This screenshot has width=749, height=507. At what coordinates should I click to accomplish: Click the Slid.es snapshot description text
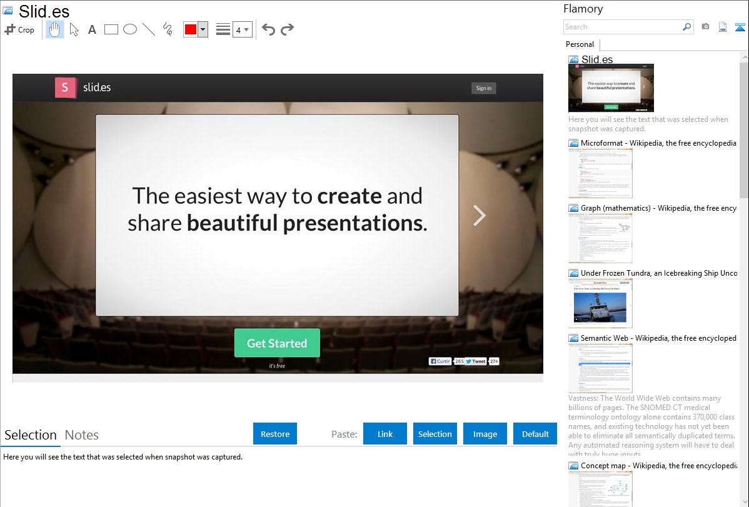pyautogui.click(x=648, y=124)
